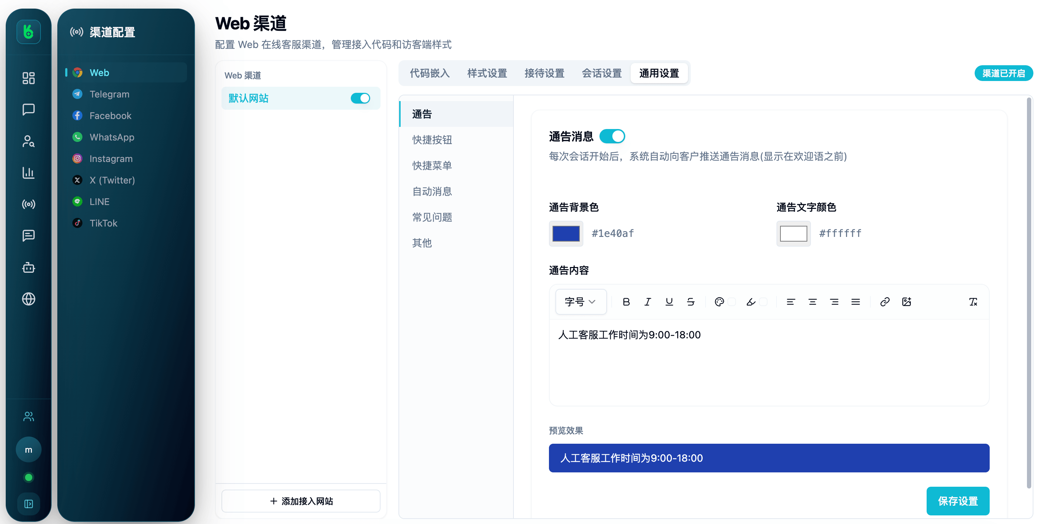This screenshot has width=1042, height=524.
Task: Open the 常见问题 settings section
Action: pos(456,217)
